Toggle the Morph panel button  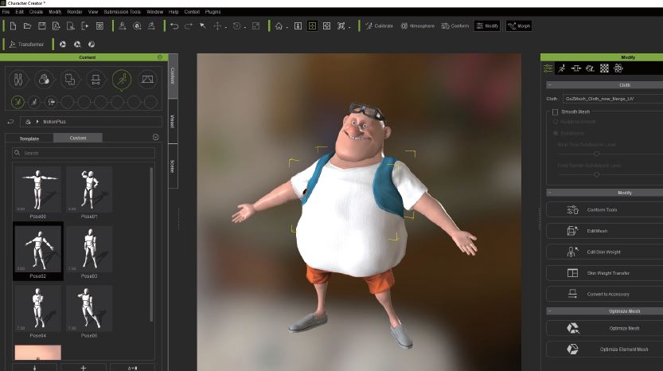point(519,26)
